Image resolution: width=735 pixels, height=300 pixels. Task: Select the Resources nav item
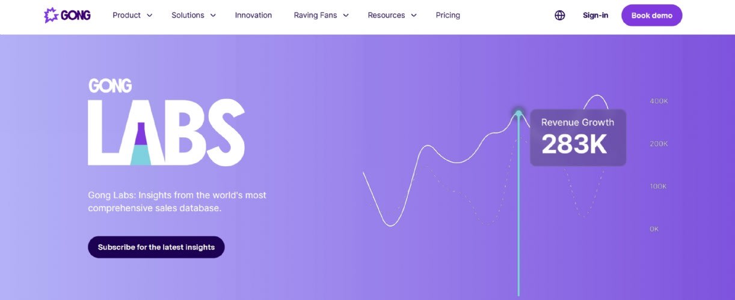(x=387, y=16)
